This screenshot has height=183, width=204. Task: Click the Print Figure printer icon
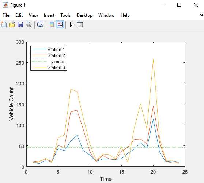coord(29,24)
